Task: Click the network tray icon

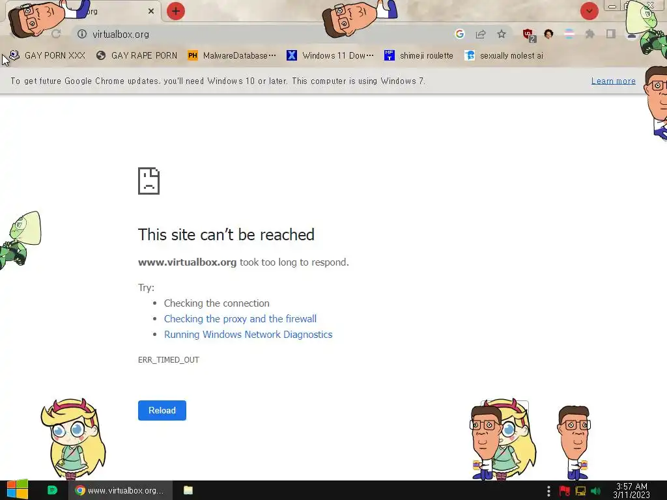Action: pyautogui.click(x=580, y=491)
